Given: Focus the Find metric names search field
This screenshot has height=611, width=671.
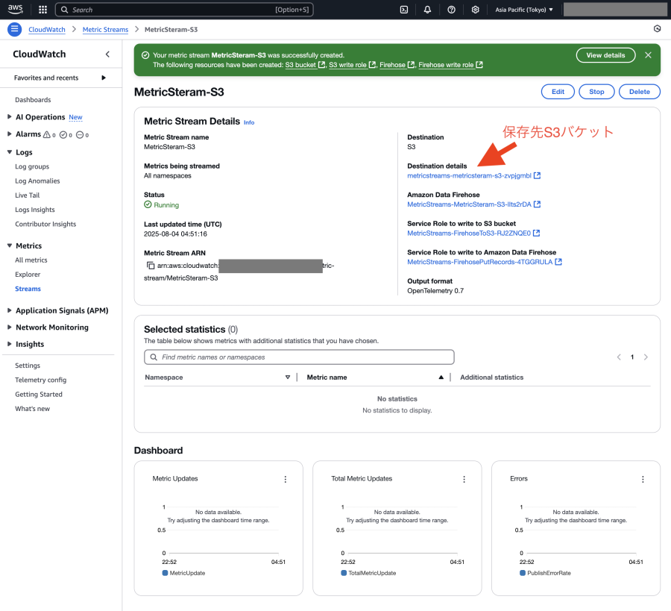Looking at the screenshot, I should 299,357.
